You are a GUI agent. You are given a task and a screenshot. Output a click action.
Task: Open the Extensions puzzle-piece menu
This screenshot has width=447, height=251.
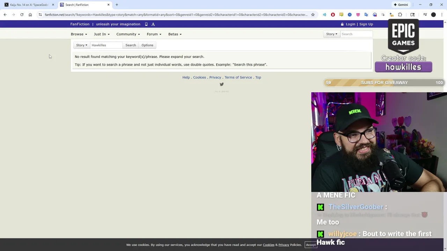(400, 15)
